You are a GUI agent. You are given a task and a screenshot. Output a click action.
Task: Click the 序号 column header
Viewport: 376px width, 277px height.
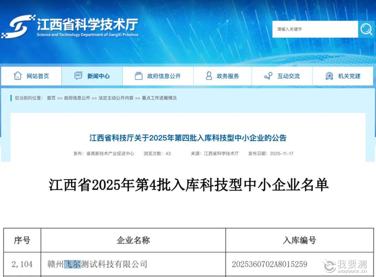coord(22,240)
